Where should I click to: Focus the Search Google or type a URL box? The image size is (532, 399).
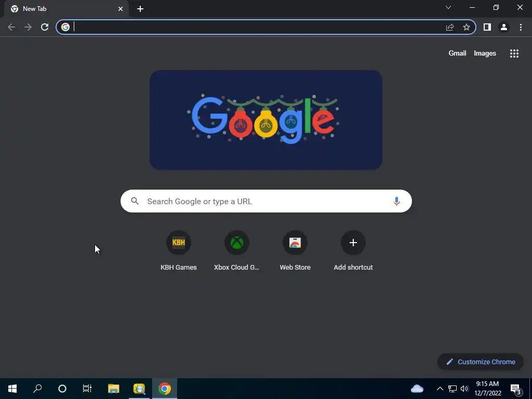tap(266, 201)
